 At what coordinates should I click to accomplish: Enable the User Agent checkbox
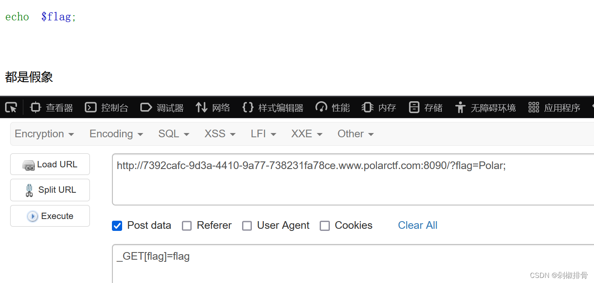tap(247, 226)
